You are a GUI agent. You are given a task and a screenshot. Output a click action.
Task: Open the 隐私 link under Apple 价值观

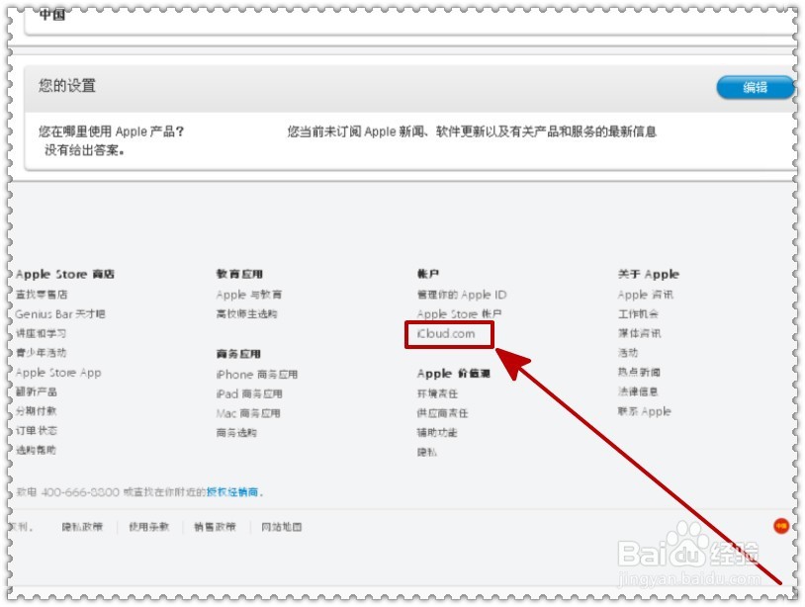pos(426,452)
